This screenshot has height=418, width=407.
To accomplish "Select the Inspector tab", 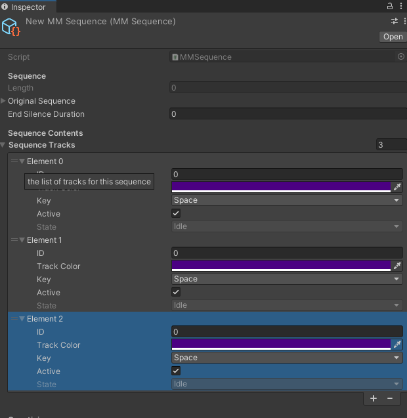I will [x=28, y=7].
